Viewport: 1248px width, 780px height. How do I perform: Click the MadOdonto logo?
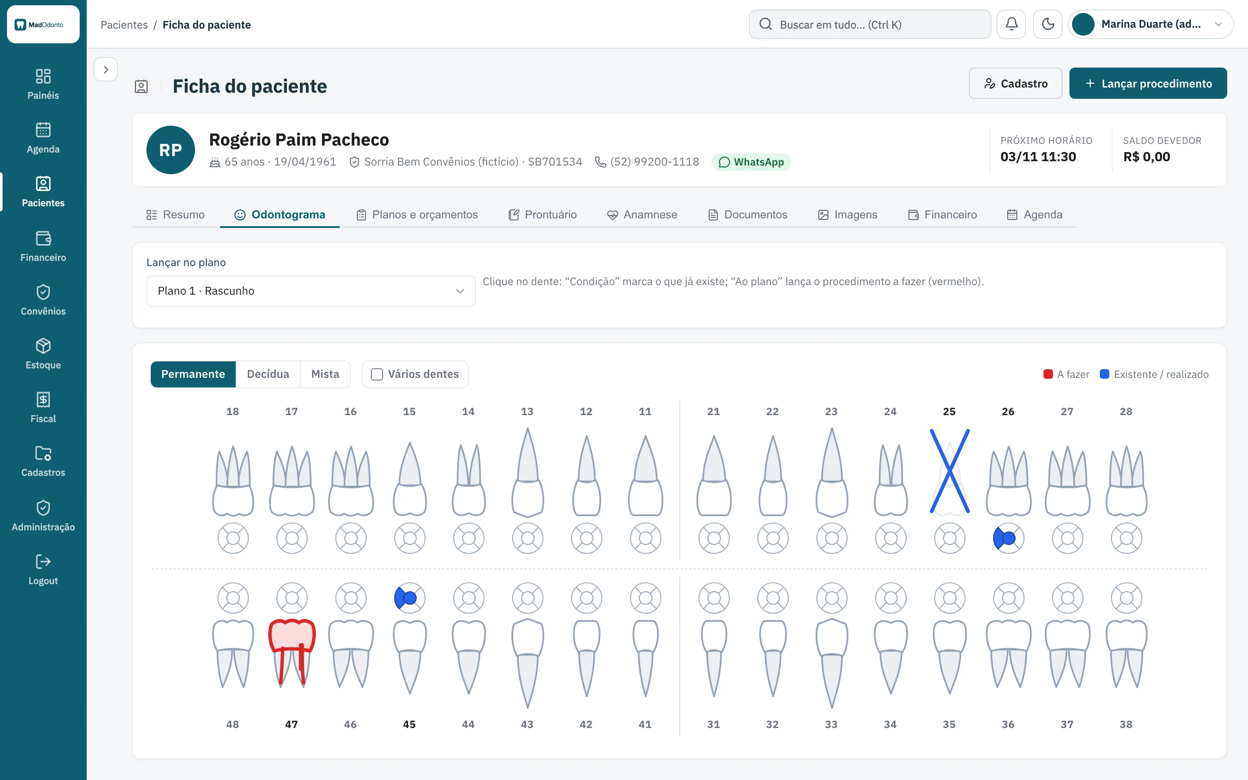[x=43, y=24]
